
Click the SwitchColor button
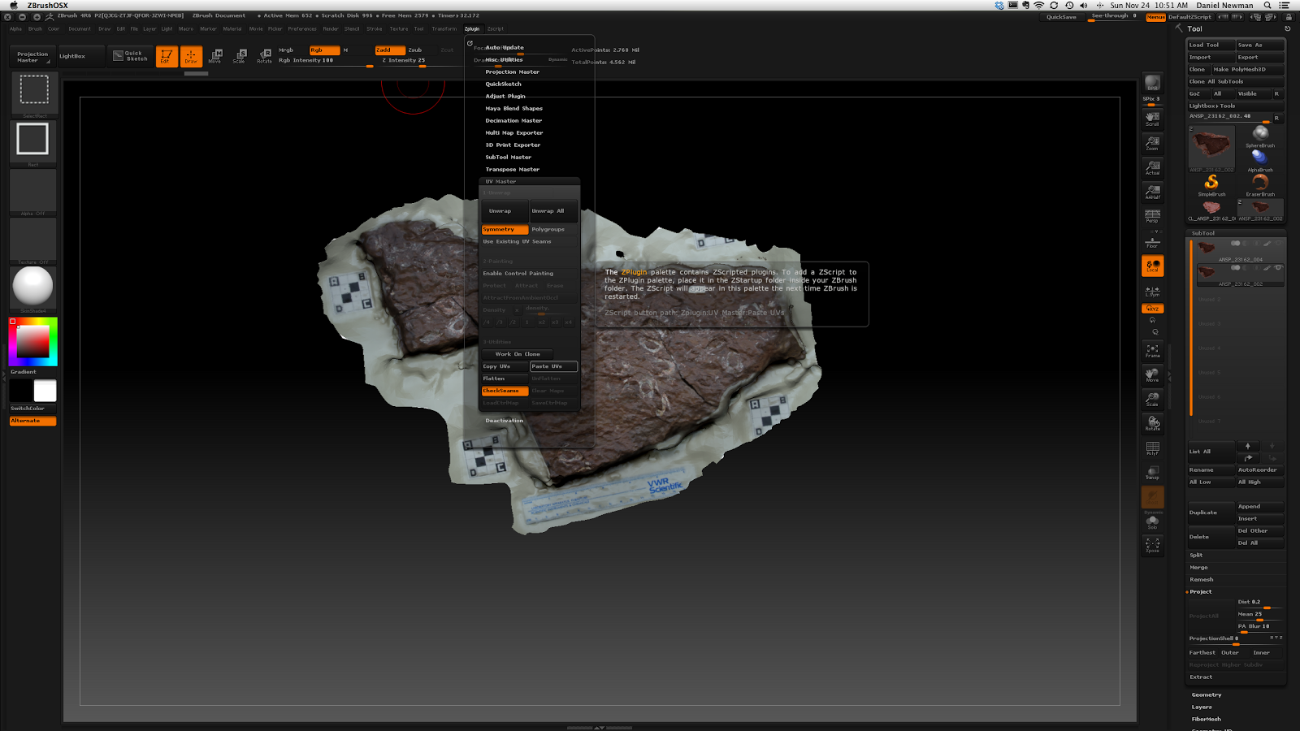32,409
